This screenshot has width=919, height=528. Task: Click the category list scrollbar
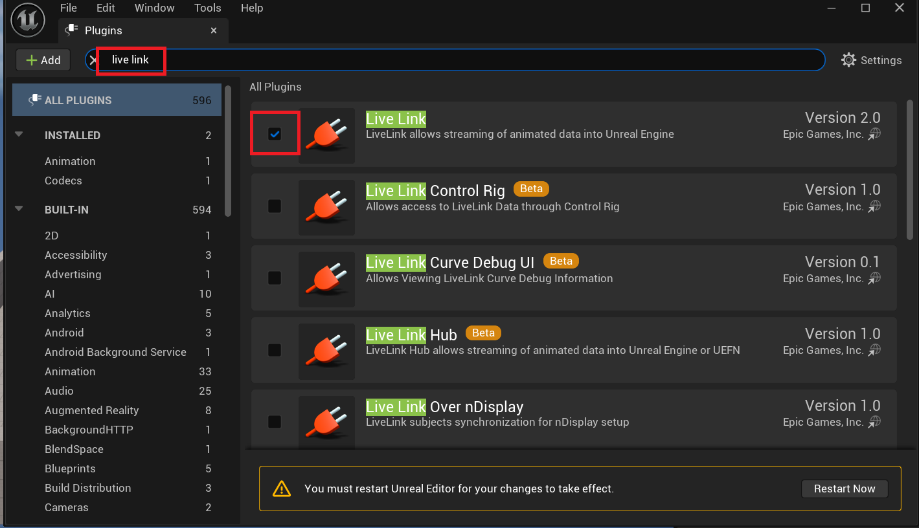pos(228,150)
